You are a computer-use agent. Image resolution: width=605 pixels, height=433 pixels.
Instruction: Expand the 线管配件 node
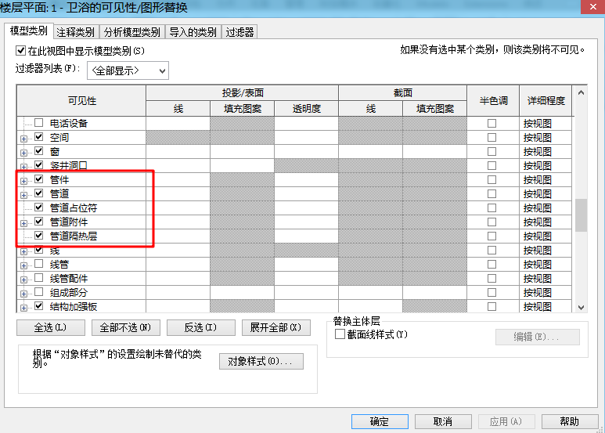24,280
